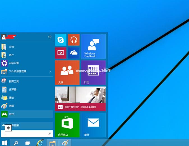
Task: Open the 邮件 Mail tile
Action: [x=93, y=125]
